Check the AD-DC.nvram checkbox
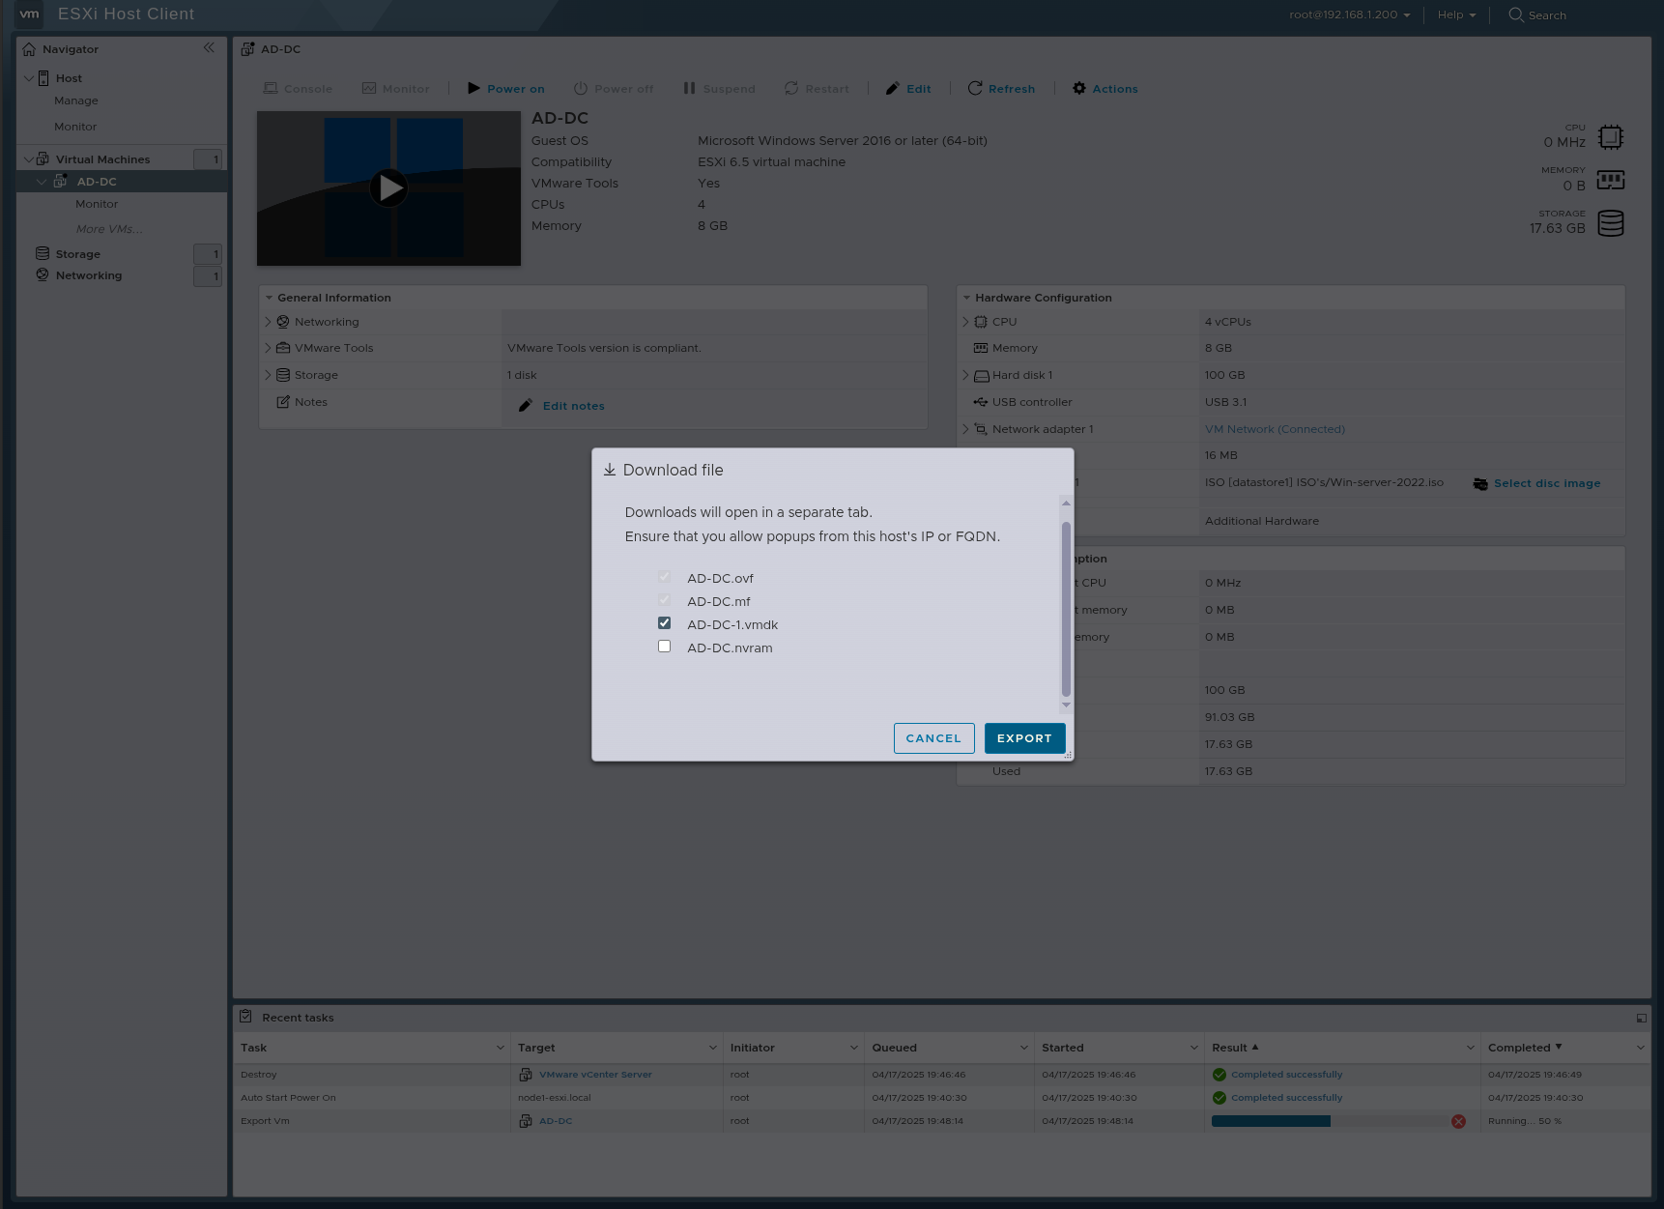The image size is (1664, 1209). [x=664, y=646]
